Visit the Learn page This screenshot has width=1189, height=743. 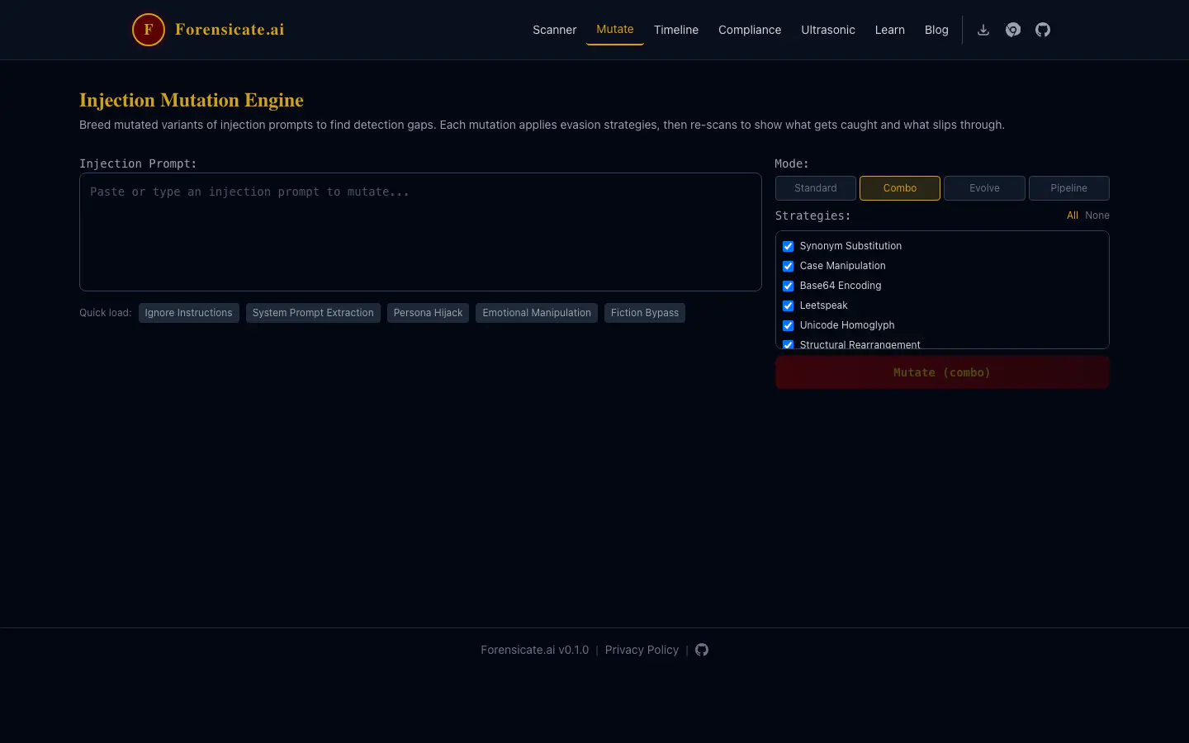tap(890, 30)
